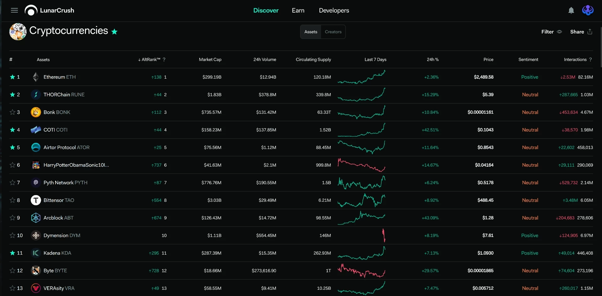Click the AltRank help question mark
602x296 pixels.
coord(164,60)
